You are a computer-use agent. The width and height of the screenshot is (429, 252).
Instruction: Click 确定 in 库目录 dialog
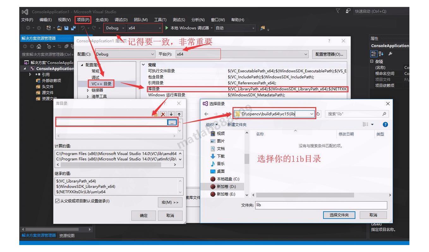pyautogui.click(x=143, y=215)
